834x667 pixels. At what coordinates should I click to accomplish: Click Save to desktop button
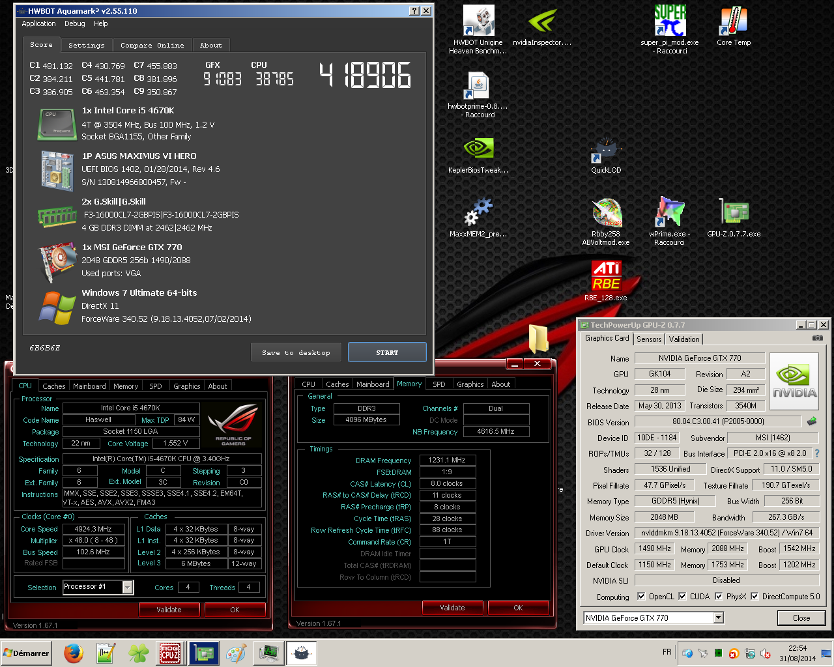[x=296, y=352]
